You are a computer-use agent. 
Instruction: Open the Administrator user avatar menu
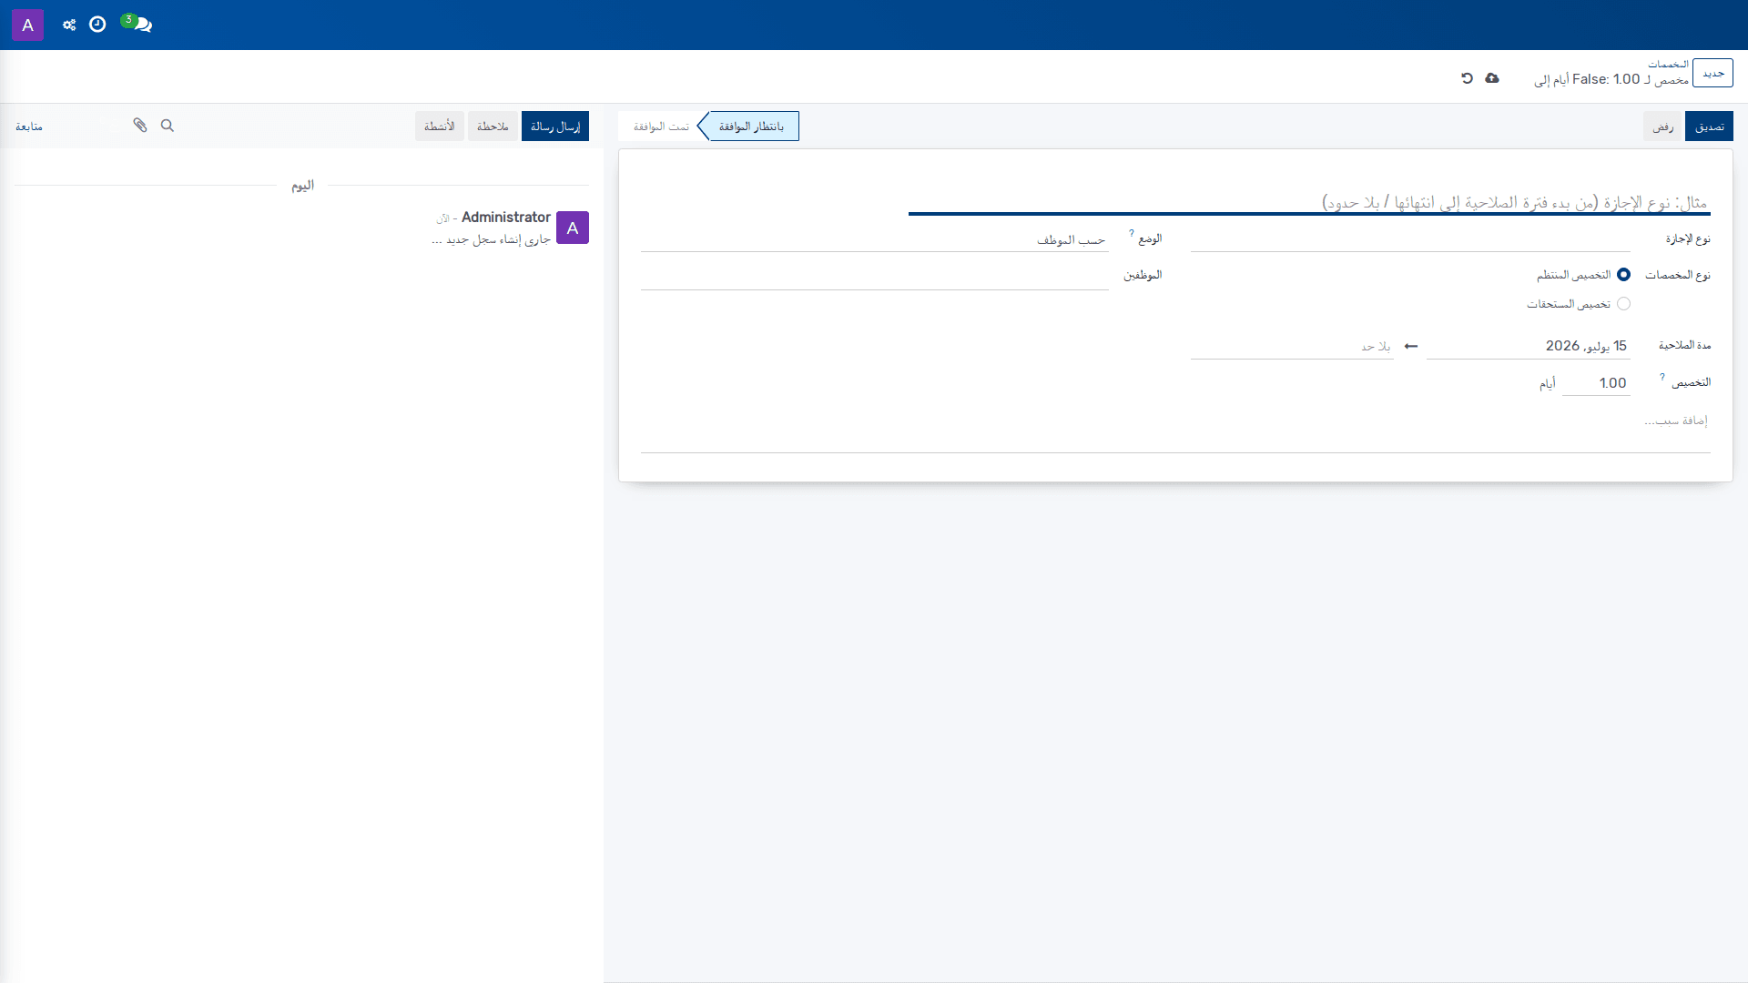[28, 25]
